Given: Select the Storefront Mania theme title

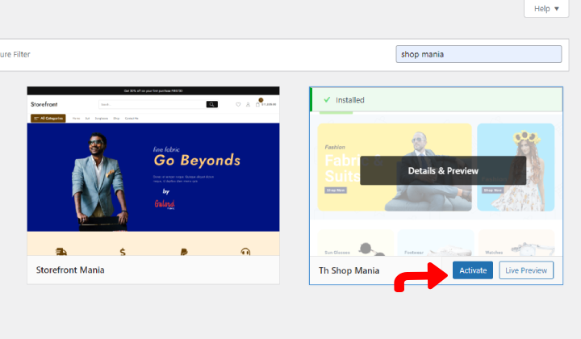Looking at the screenshot, I should [70, 270].
